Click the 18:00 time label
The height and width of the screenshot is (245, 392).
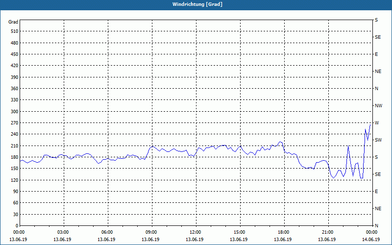283,232
